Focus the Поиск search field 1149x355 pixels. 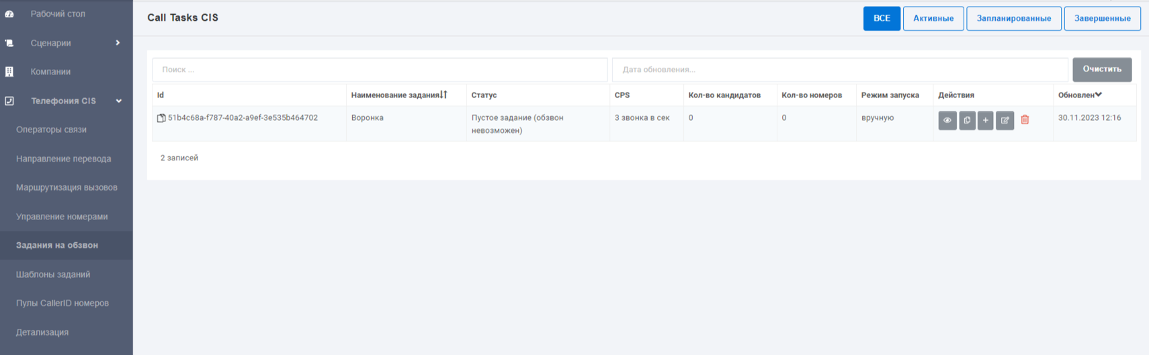[x=380, y=69]
